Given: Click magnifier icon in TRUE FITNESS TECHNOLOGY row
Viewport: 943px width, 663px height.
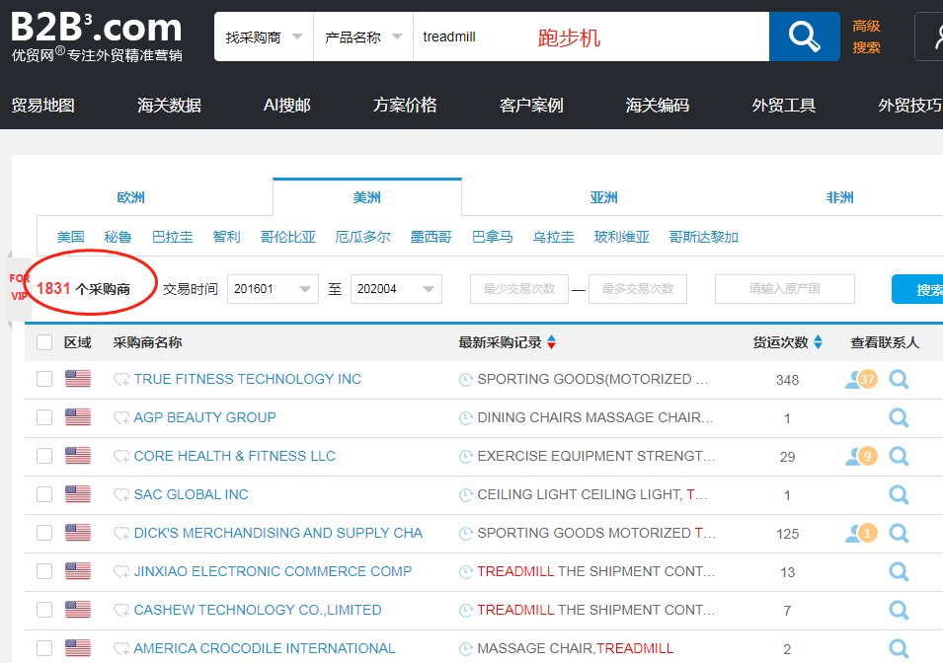Looking at the screenshot, I should [x=900, y=379].
